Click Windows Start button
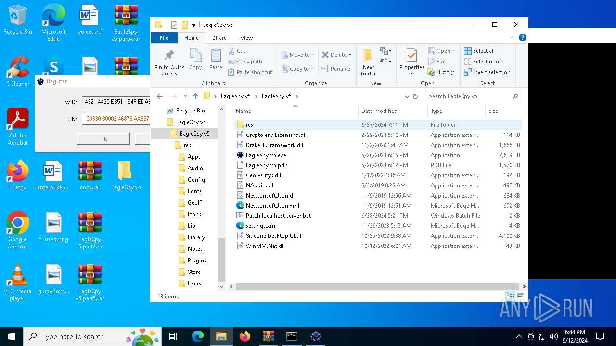The height and width of the screenshot is (346, 616). click(12, 336)
